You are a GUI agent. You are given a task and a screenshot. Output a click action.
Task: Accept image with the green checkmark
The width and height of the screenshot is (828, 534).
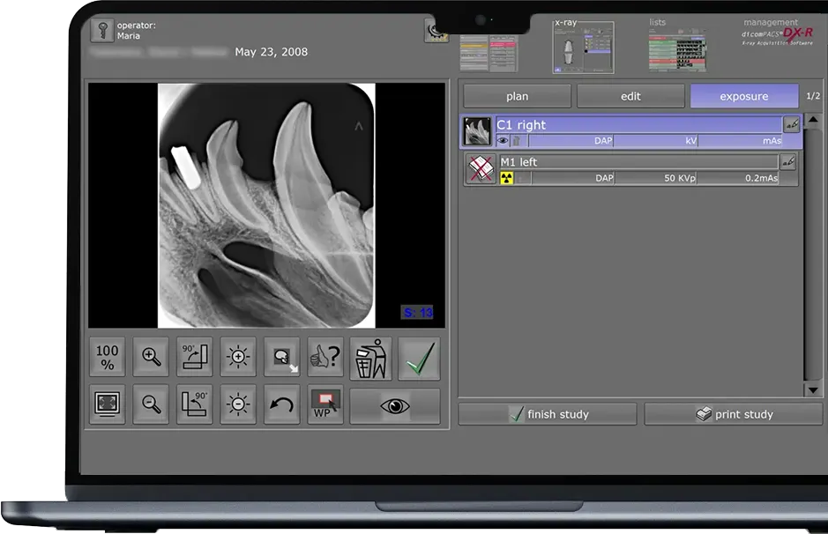click(419, 358)
